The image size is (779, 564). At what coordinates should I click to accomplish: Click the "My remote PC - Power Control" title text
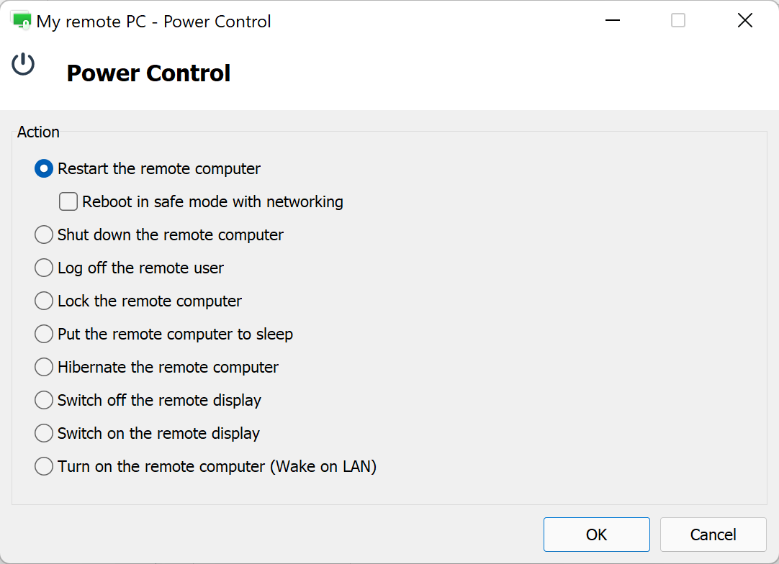coord(153,22)
